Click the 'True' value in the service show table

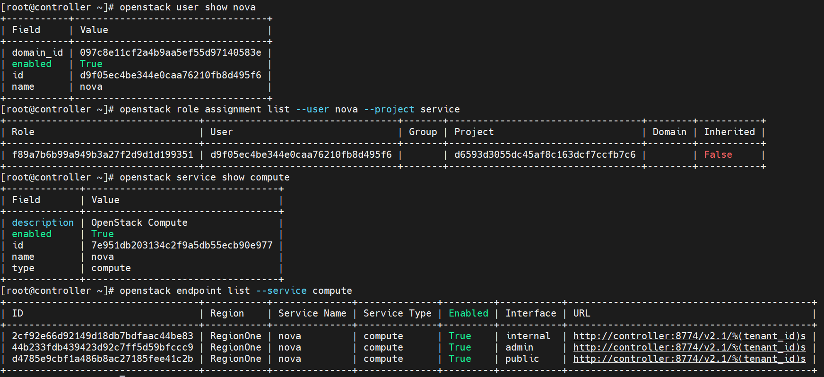point(103,234)
